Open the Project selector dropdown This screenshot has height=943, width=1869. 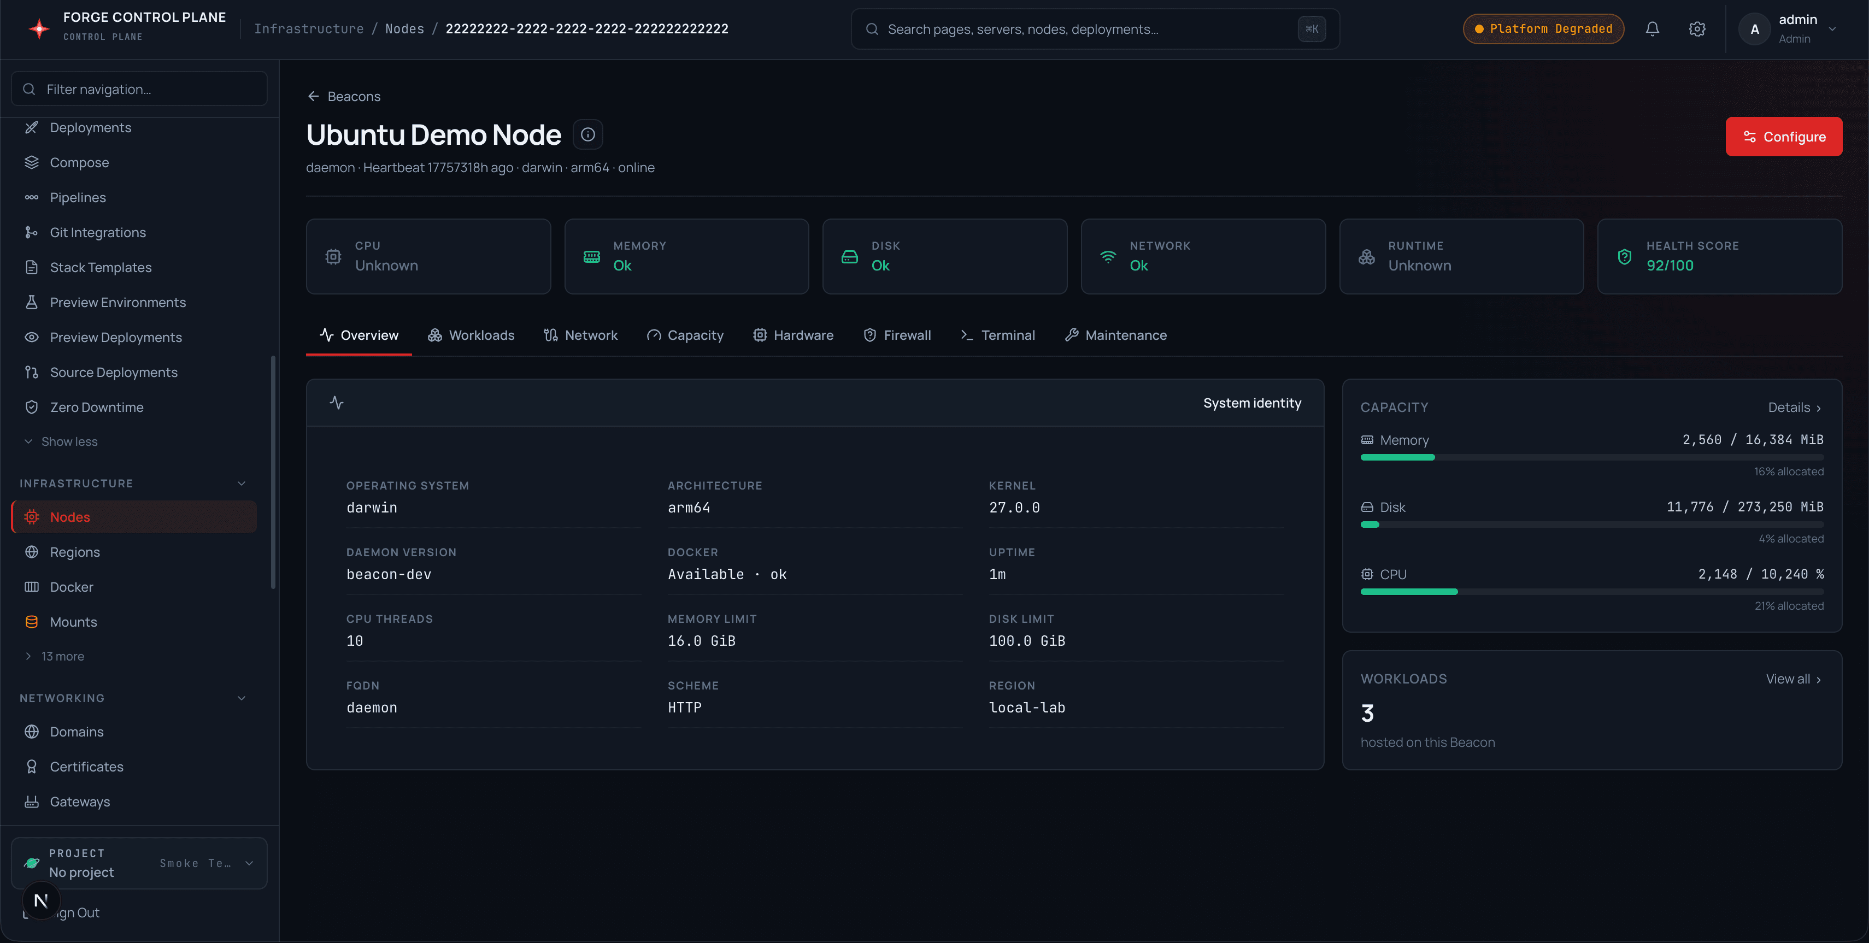(x=139, y=863)
